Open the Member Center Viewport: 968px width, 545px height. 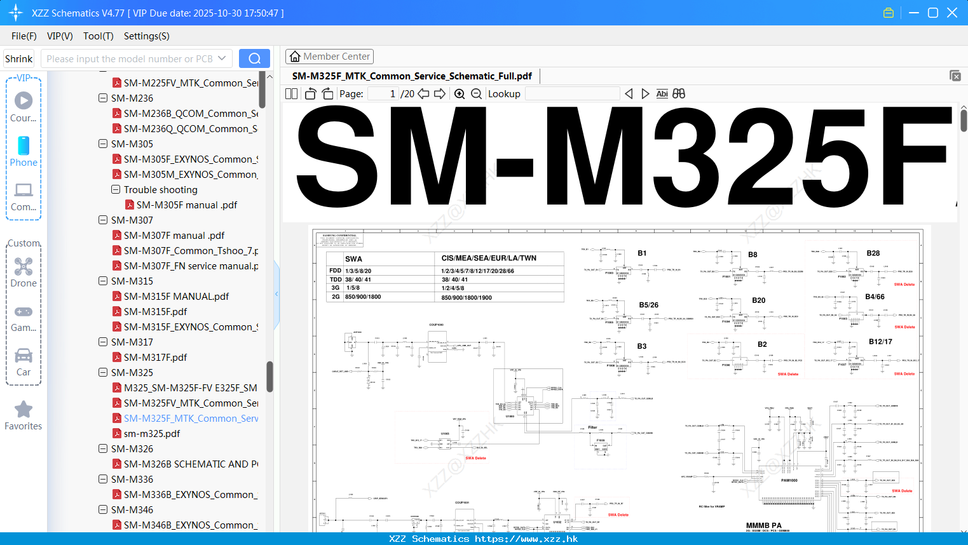(329, 56)
